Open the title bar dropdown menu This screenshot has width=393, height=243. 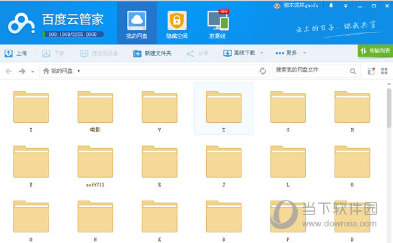(x=345, y=6)
